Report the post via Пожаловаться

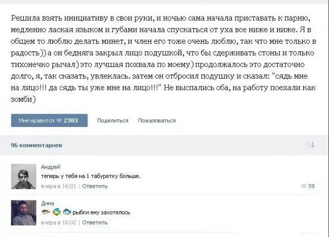tap(157, 121)
